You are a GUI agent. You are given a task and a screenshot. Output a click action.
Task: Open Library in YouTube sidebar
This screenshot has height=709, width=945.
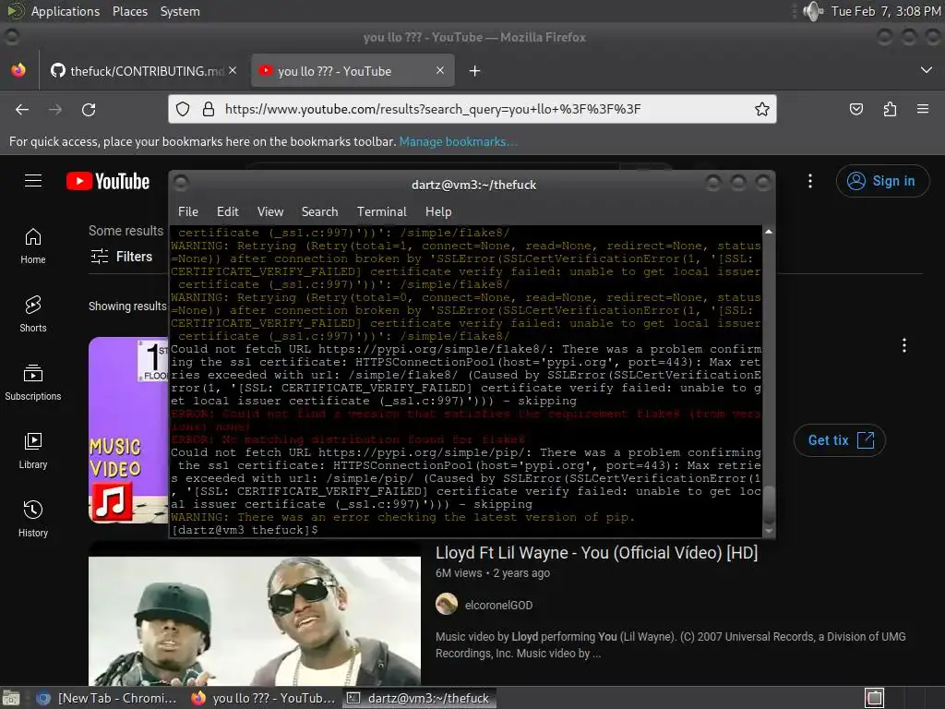pos(33,451)
